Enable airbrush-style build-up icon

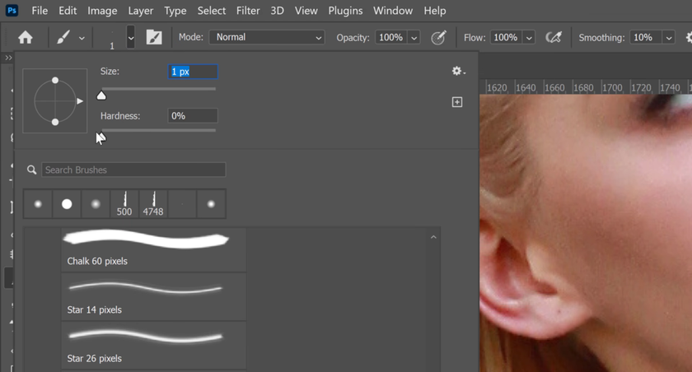click(x=554, y=38)
